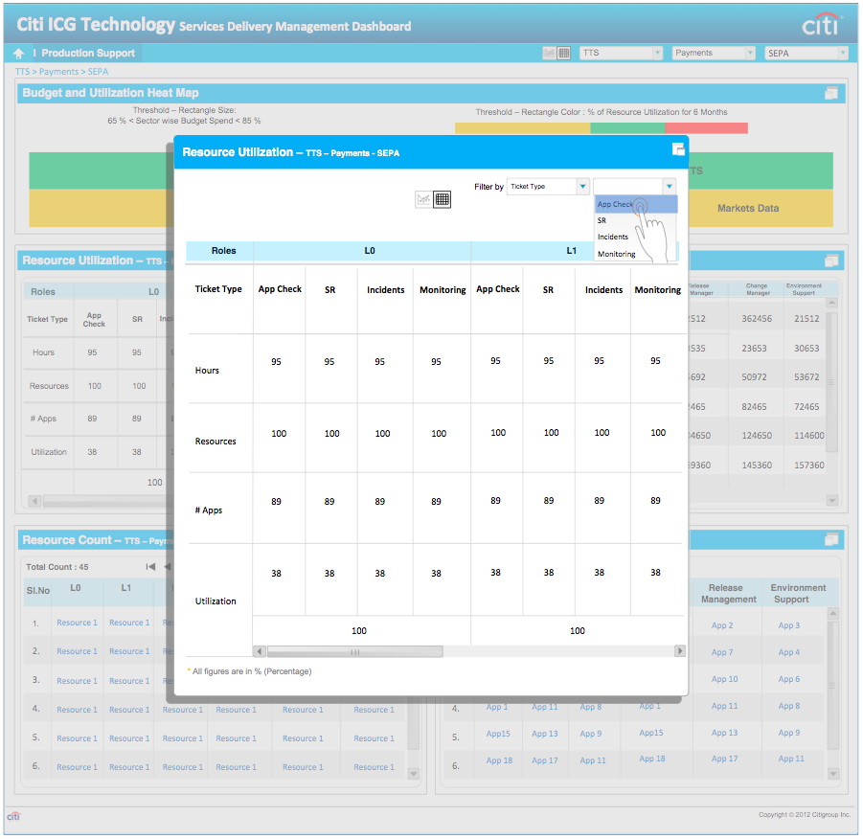Image resolution: width=863 pixels, height=839 pixels.
Task: Switch top toolbar to chart view
Action: pos(549,53)
